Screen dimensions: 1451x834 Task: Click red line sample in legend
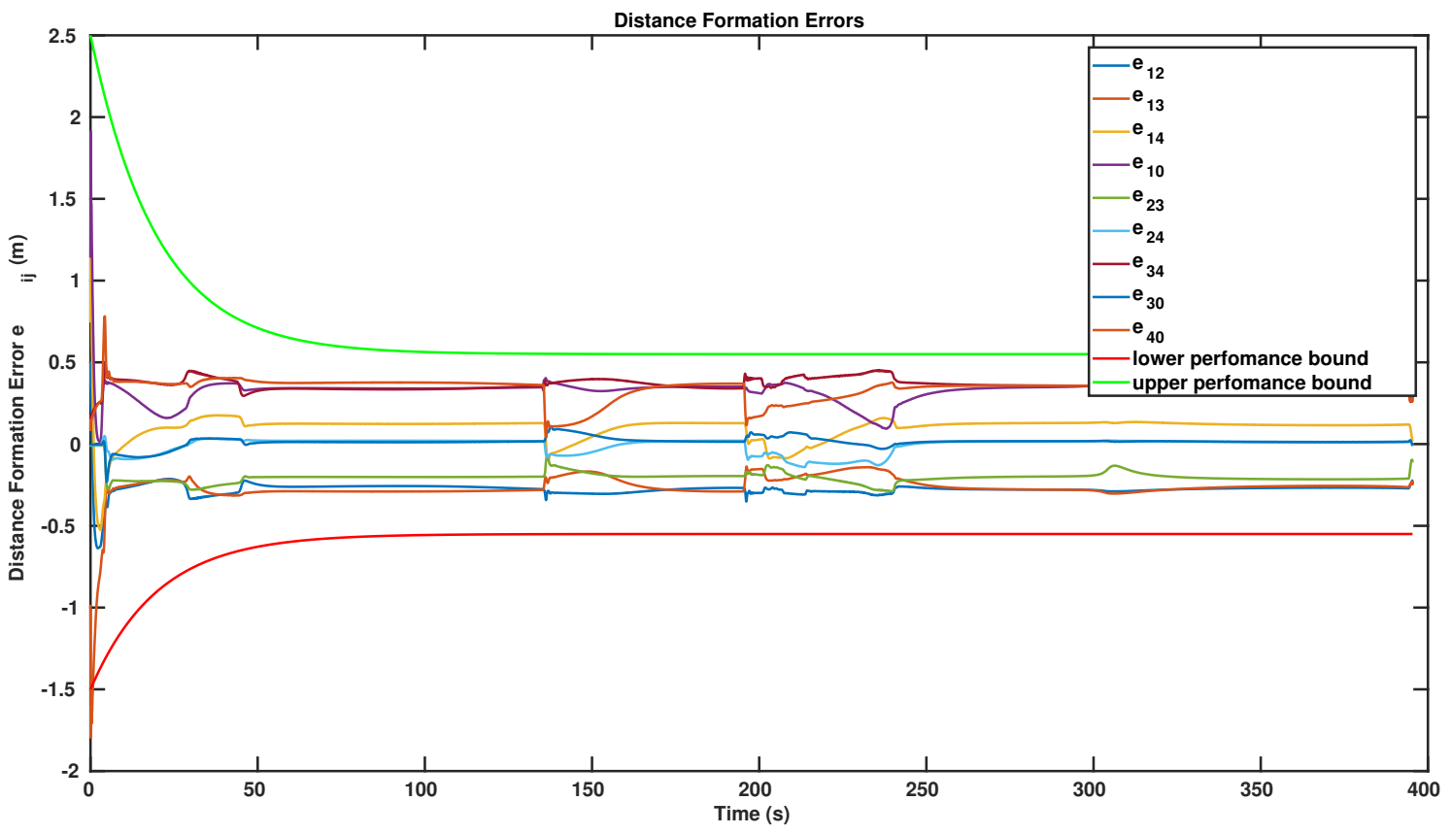coord(1111,359)
